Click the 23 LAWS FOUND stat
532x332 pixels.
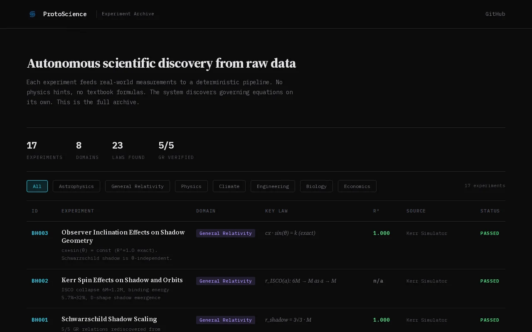(128, 150)
